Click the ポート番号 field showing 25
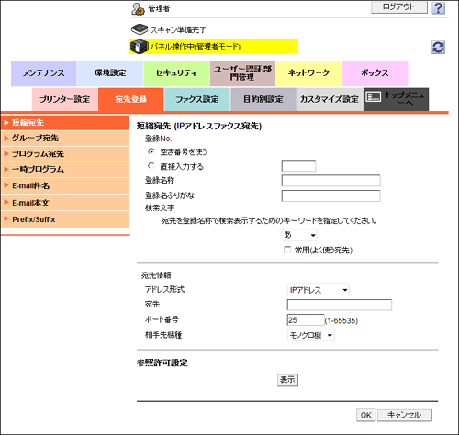This screenshot has height=435, width=459. [306, 320]
